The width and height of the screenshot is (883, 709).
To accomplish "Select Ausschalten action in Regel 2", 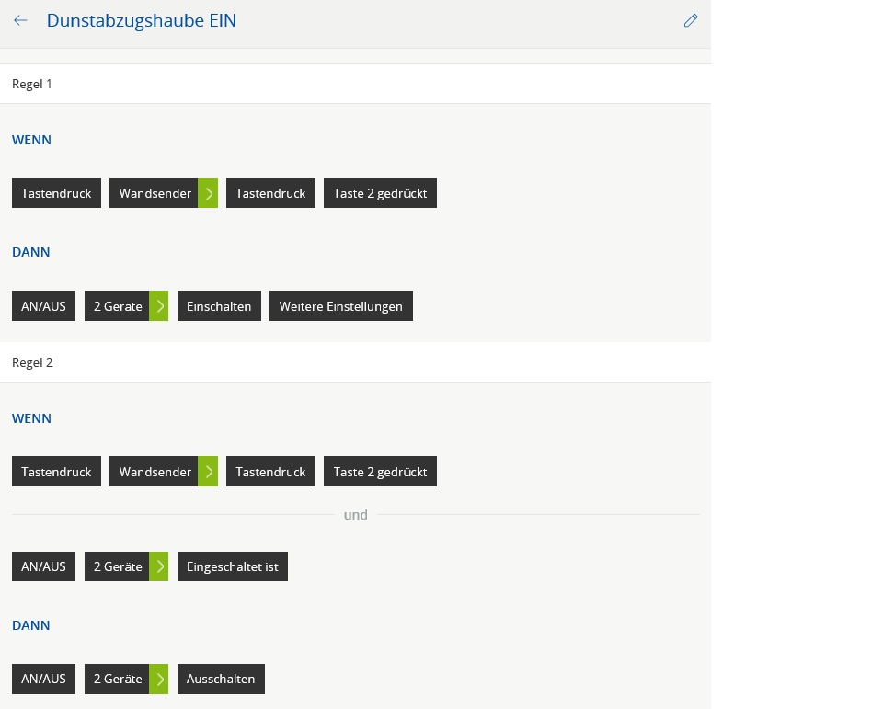I will [x=221, y=679].
